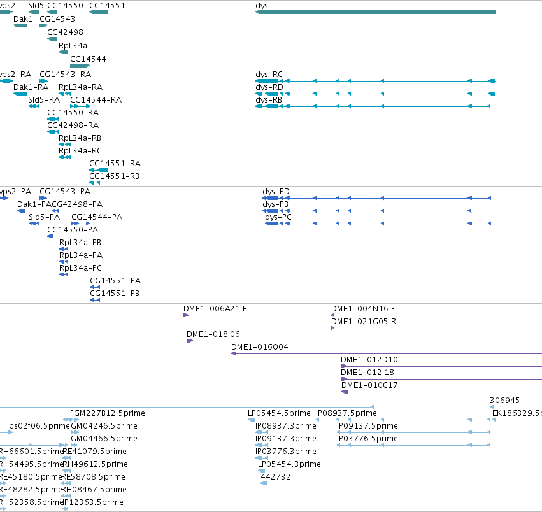
Task: Select the CG14544 gene bar
Action: pyautogui.click(x=80, y=66)
